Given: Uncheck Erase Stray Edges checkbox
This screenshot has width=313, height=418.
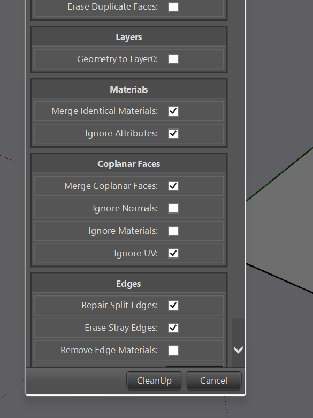Looking at the screenshot, I should pyautogui.click(x=173, y=328).
